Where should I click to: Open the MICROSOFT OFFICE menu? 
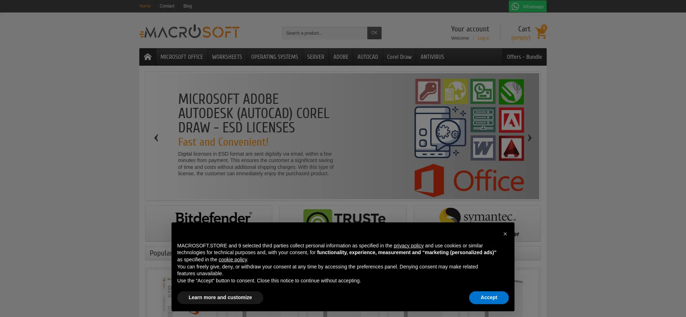tap(182, 57)
